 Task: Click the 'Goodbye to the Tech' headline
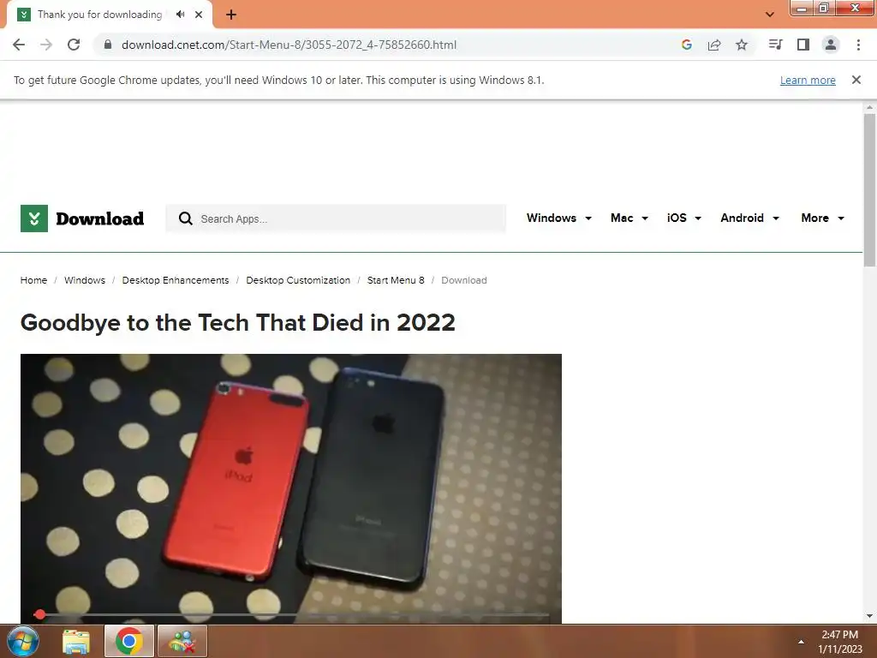238,323
